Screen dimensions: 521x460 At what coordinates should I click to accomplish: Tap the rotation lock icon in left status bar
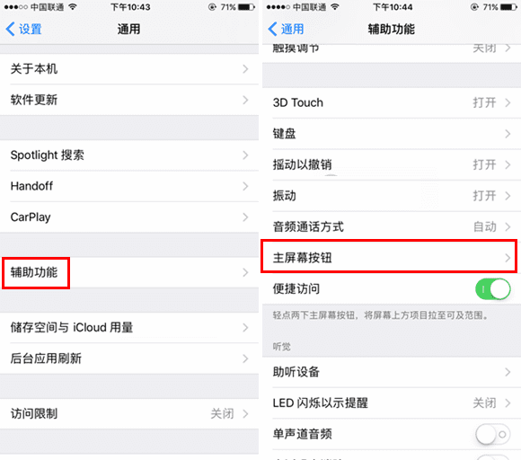(212, 7)
